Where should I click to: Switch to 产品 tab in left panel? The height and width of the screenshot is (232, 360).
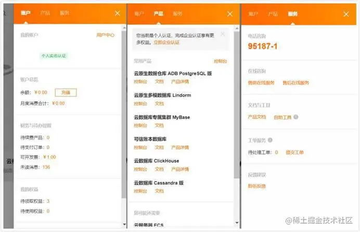coord(45,13)
